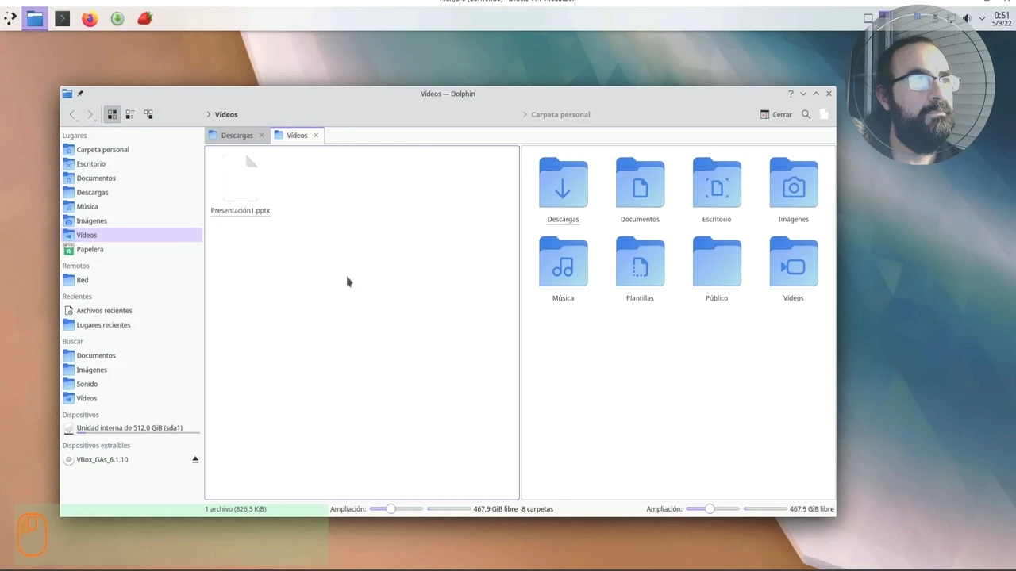Select the Presentación1.pptx file

[x=241, y=184]
